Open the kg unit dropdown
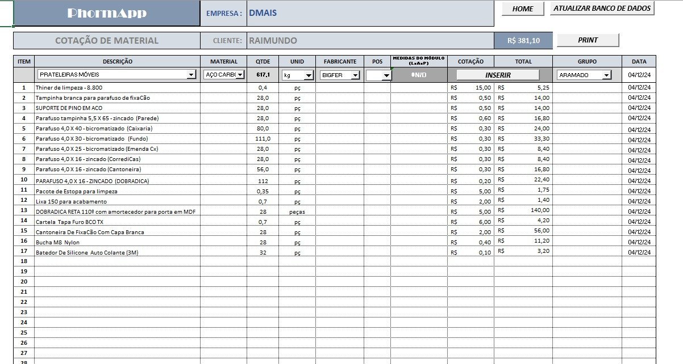The width and height of the screenshot is (683, 364). 309,75
